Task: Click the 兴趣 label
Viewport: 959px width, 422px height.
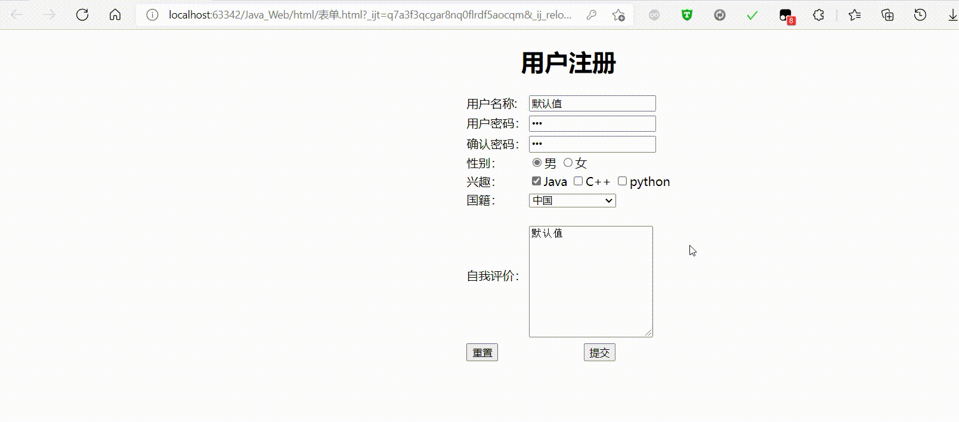Action: click(481, 182)
